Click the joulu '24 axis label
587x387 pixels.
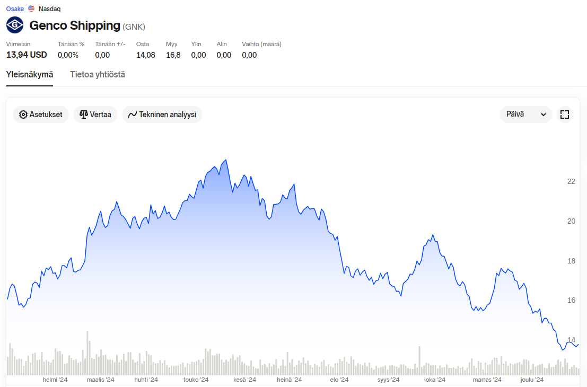pos(532,380)
